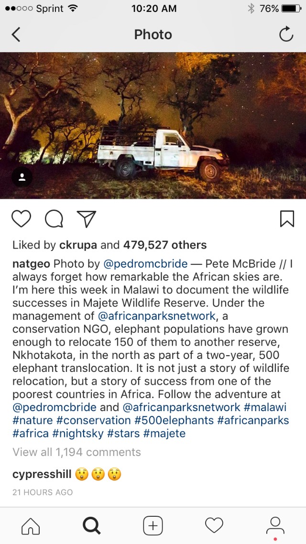Tap the back arrow in header
This screenshot has width=306, height=544.
[x=16, y=34]
